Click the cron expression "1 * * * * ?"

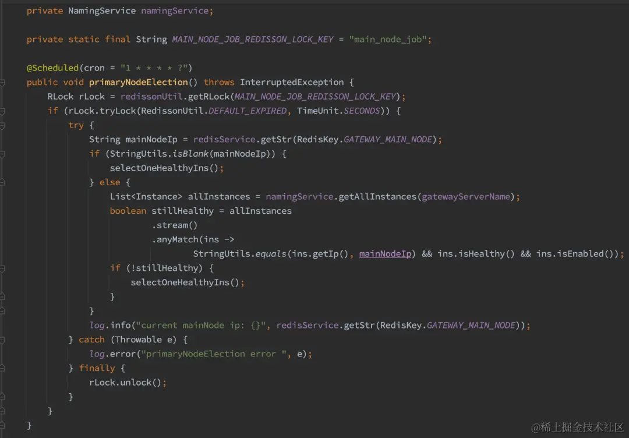point(154,68)
